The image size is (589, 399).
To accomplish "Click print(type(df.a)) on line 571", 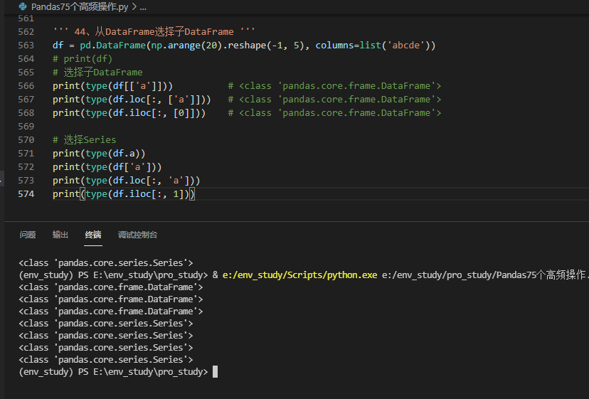I will coord(99,154).
